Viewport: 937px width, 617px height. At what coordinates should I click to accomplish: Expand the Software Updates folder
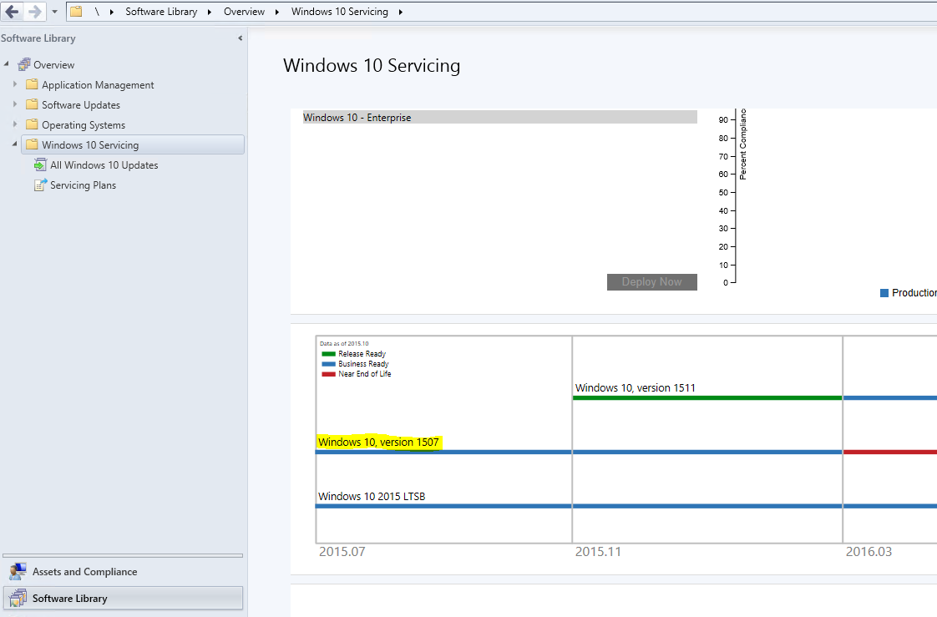pyautogui.click(x=15, y=104)
